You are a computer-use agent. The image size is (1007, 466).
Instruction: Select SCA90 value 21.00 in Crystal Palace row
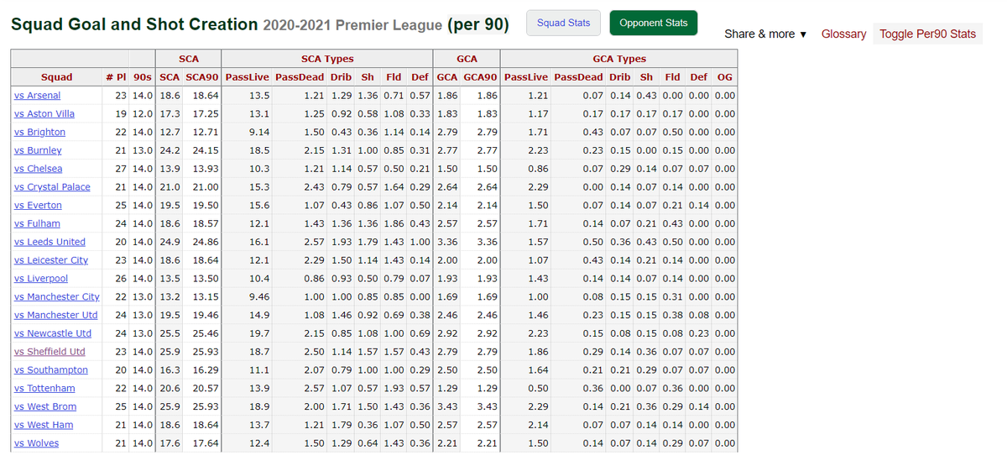point(206,187)
